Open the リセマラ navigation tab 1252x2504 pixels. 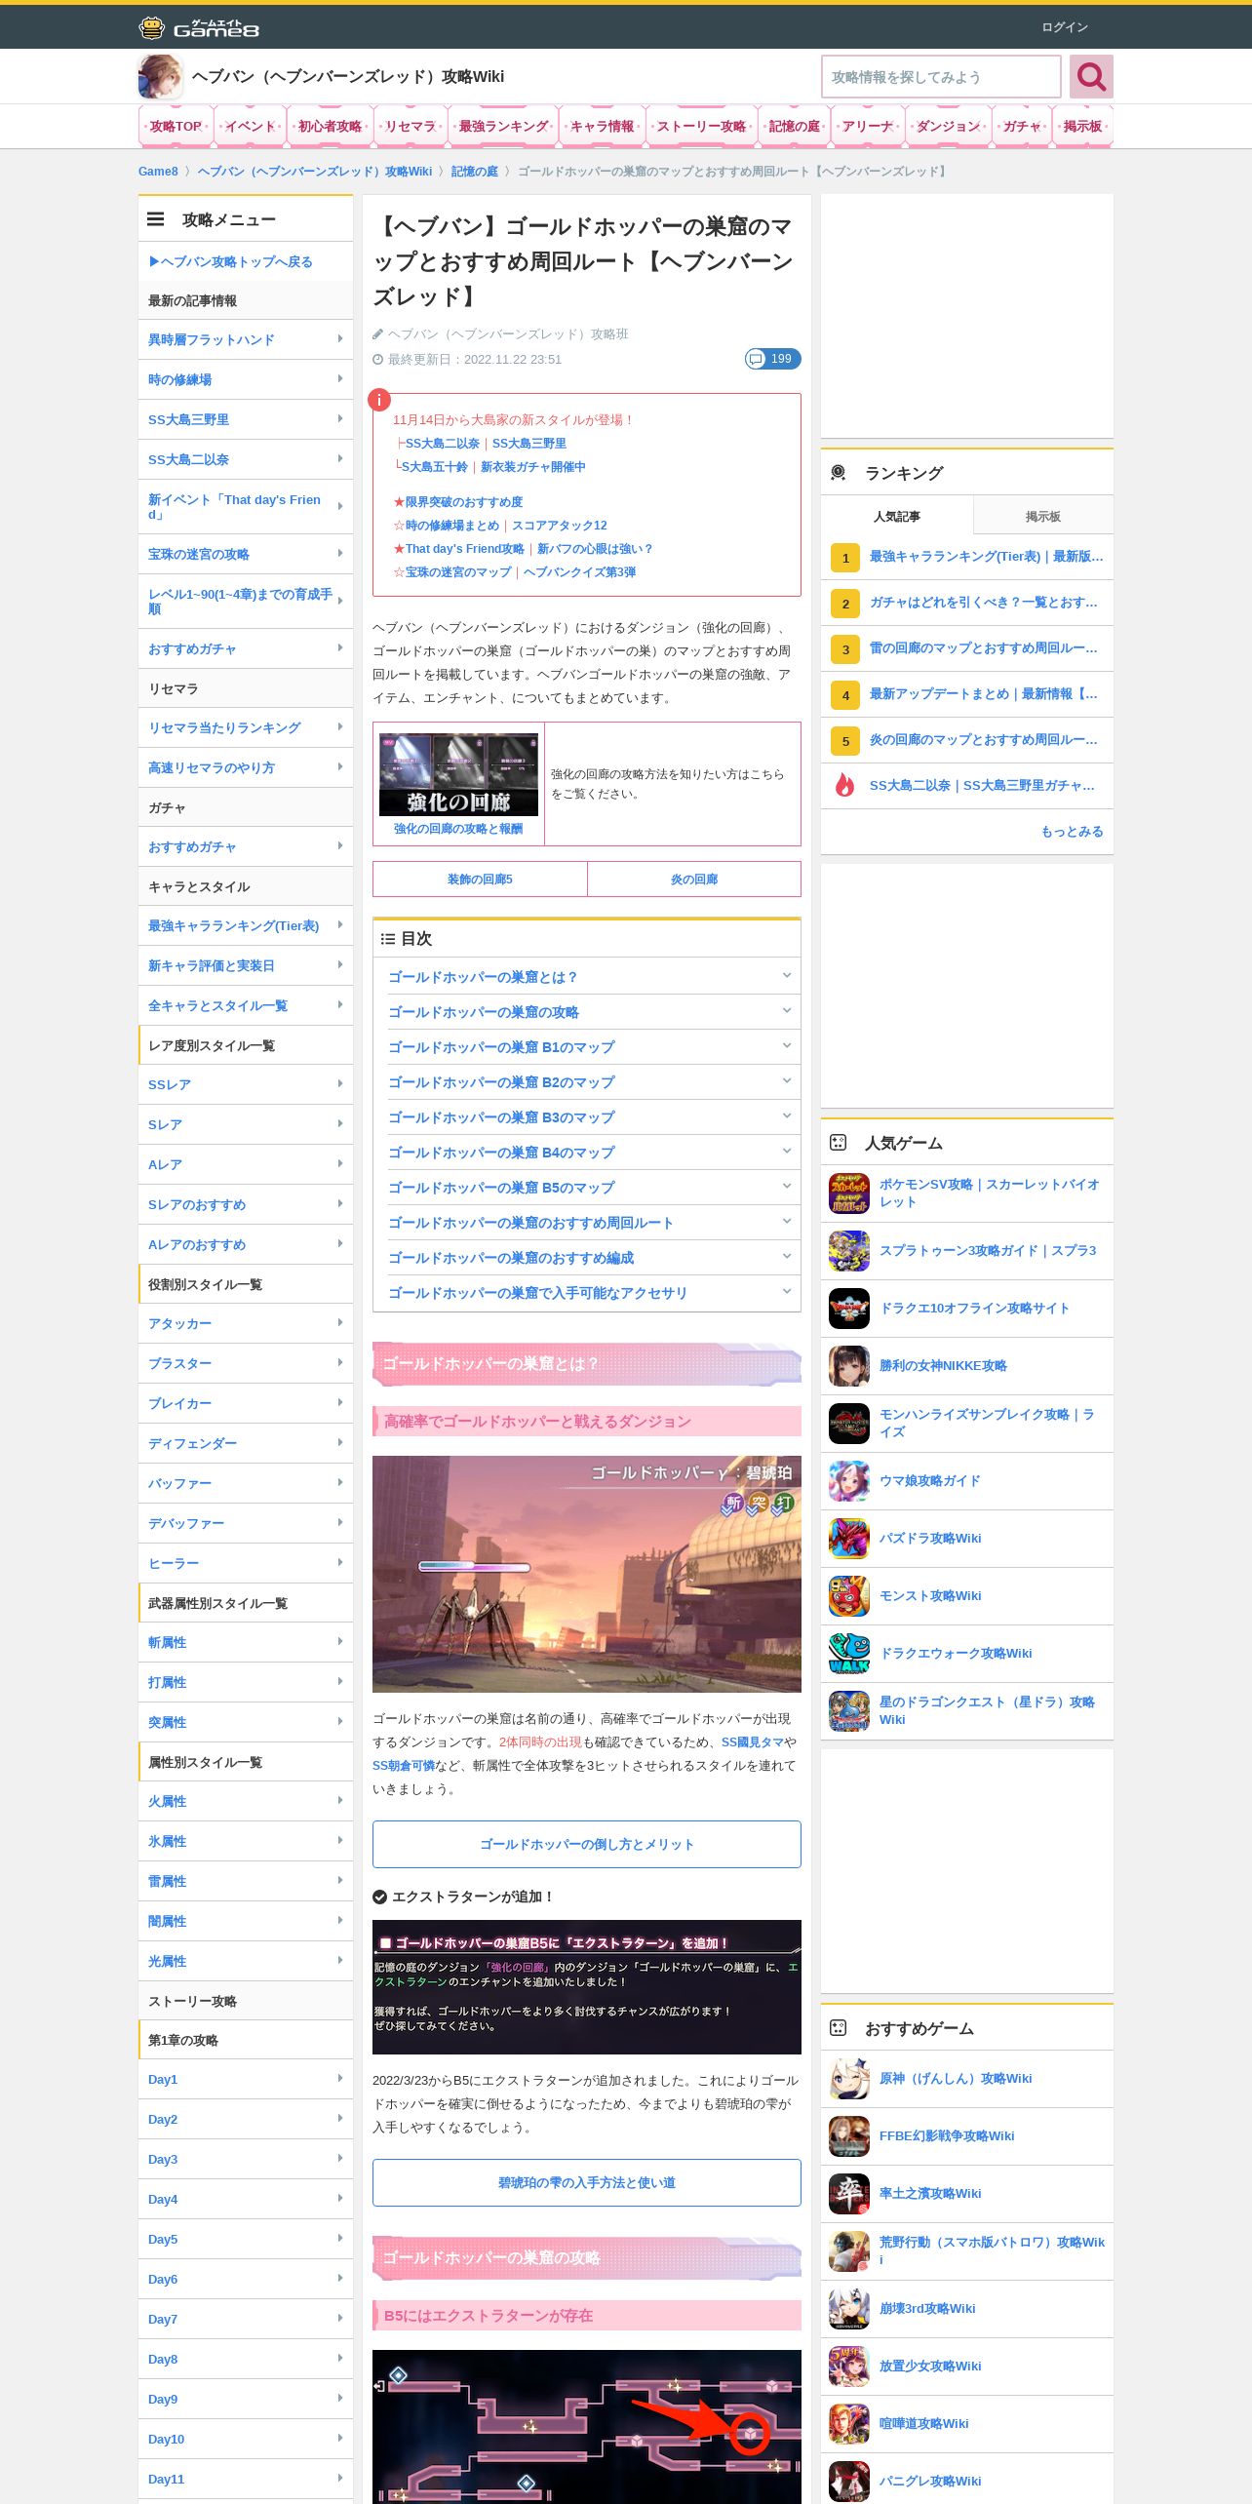click(x=410, y=126)
